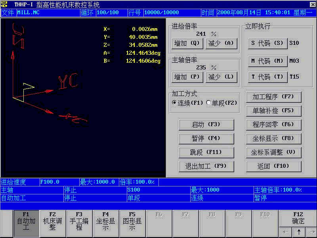Click the 返回 (F10) button

coord(274,167)
